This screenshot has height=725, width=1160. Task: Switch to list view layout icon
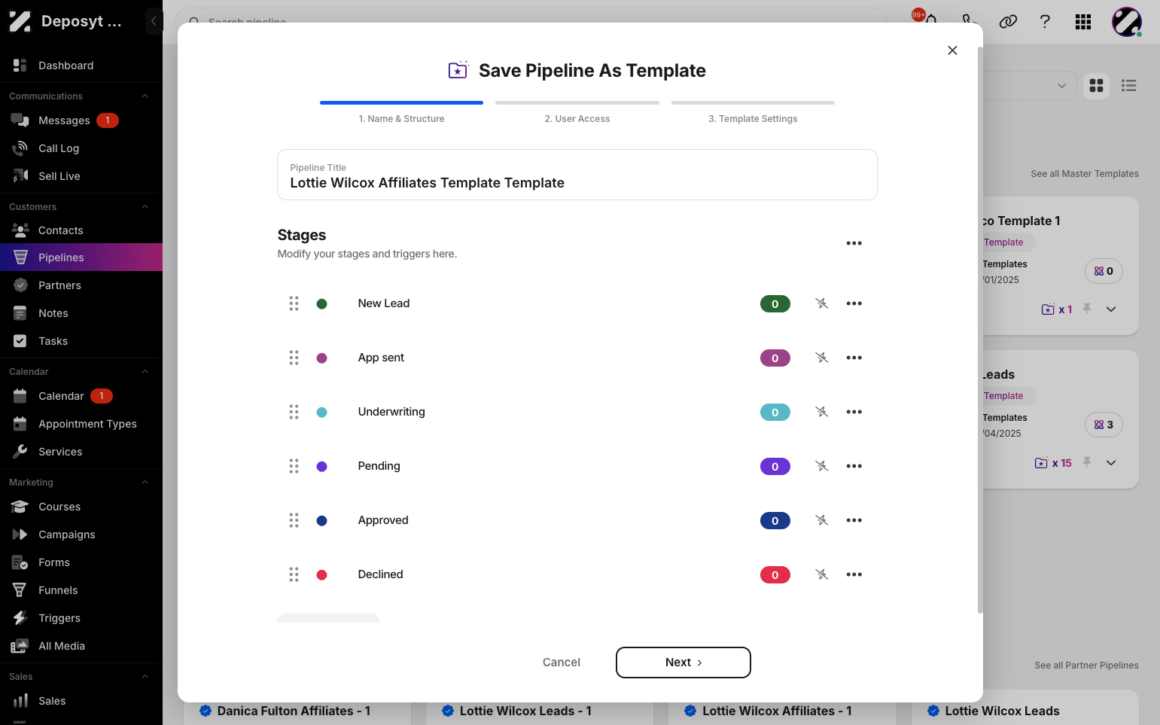coord(1129,86)
